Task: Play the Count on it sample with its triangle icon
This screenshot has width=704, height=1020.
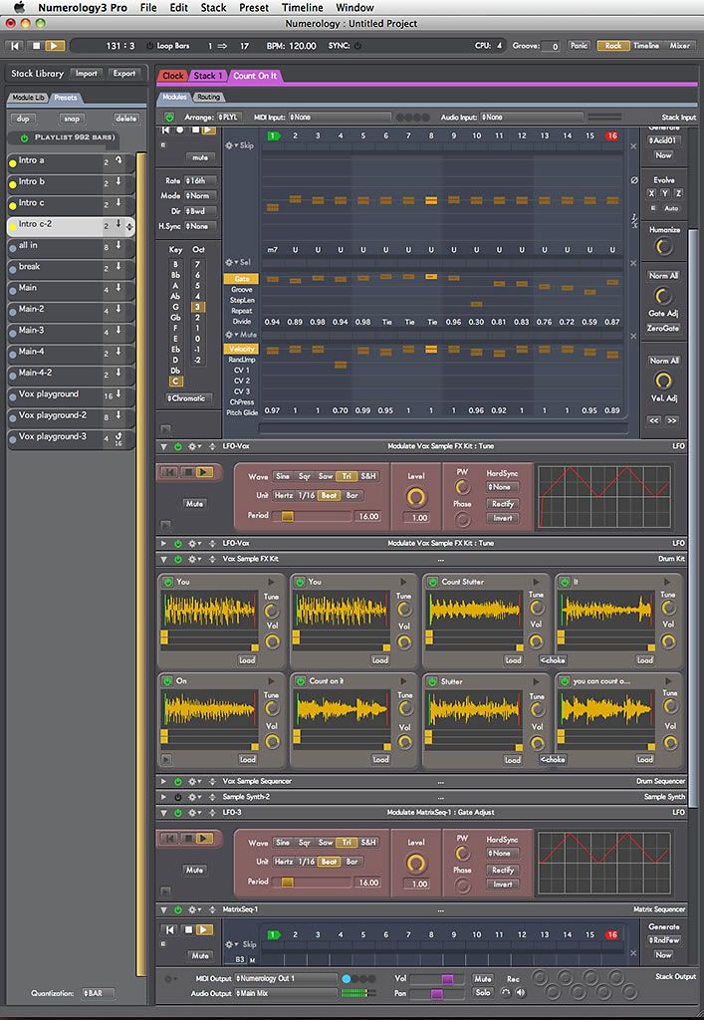Action: pyautogui.click(x=403, y=681)
